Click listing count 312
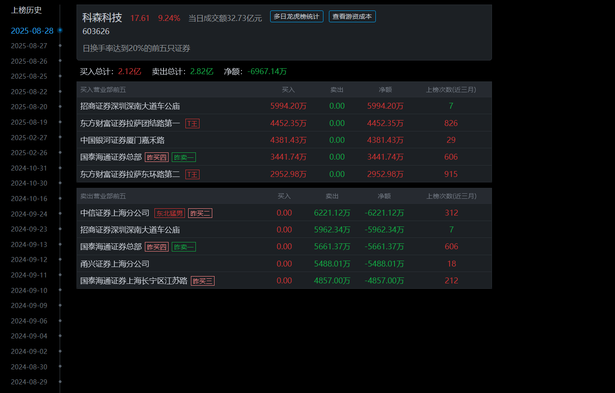The width and height of the screenshot is (615, 393). (x=451, y=213)
